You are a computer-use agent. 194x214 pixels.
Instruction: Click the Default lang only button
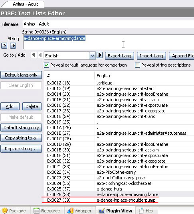tap(21, 75)
